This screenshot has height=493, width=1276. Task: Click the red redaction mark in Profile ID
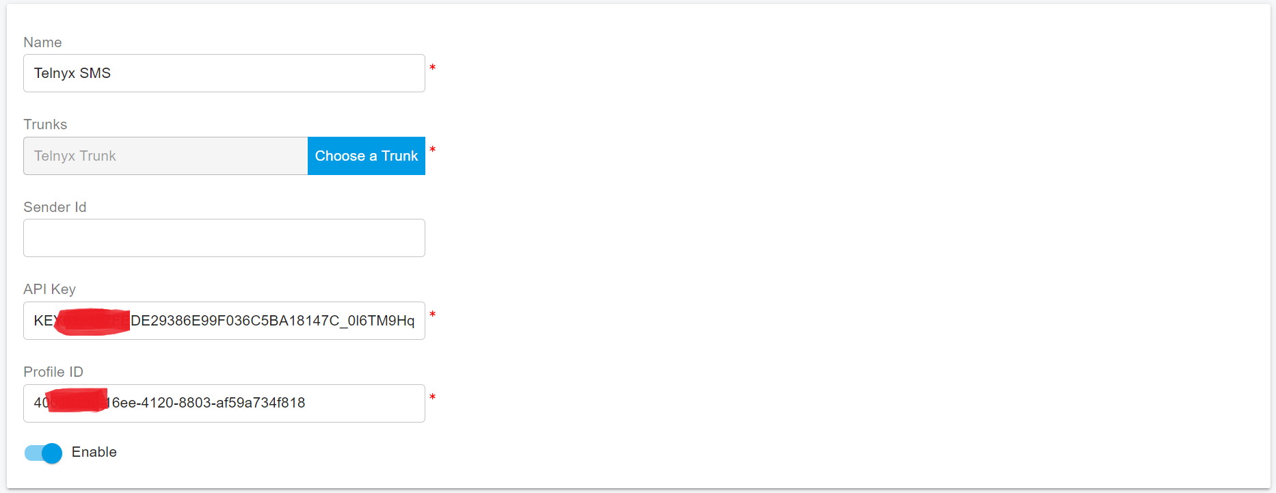[77, 400]
